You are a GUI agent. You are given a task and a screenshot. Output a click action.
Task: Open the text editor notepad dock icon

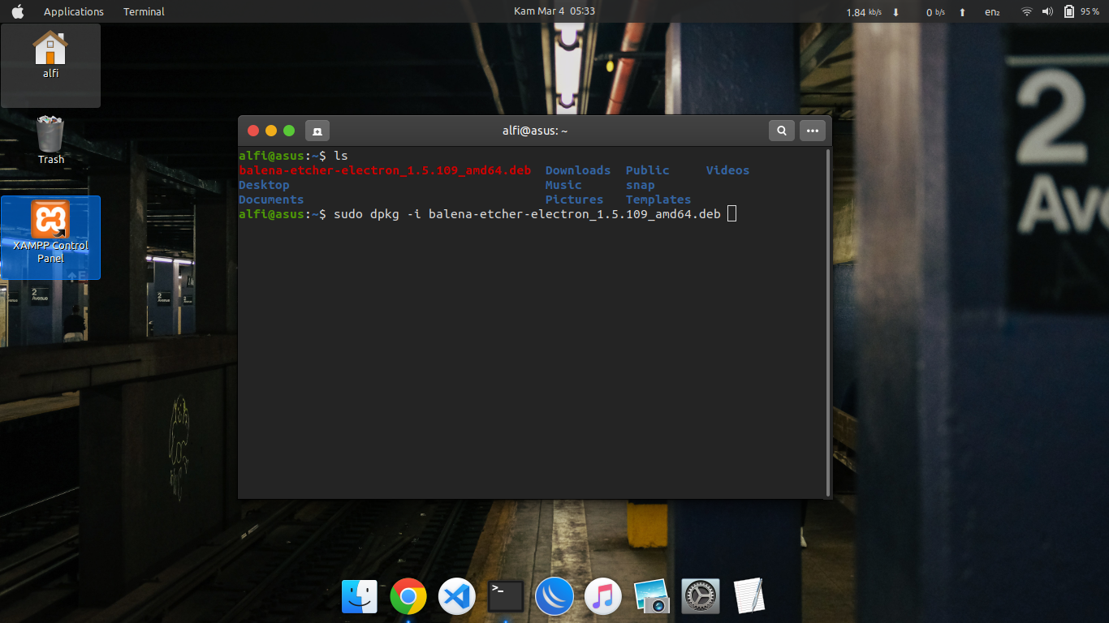pos(749,597)
